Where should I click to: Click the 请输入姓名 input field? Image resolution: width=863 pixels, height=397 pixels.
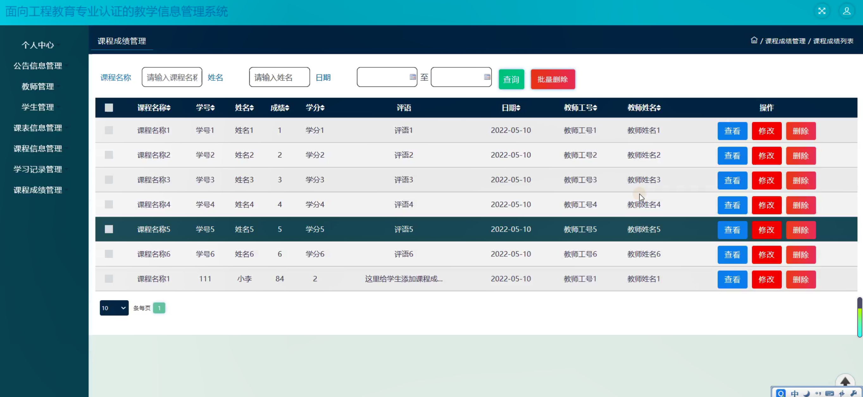pyautogui.click(x=279, y=77)
